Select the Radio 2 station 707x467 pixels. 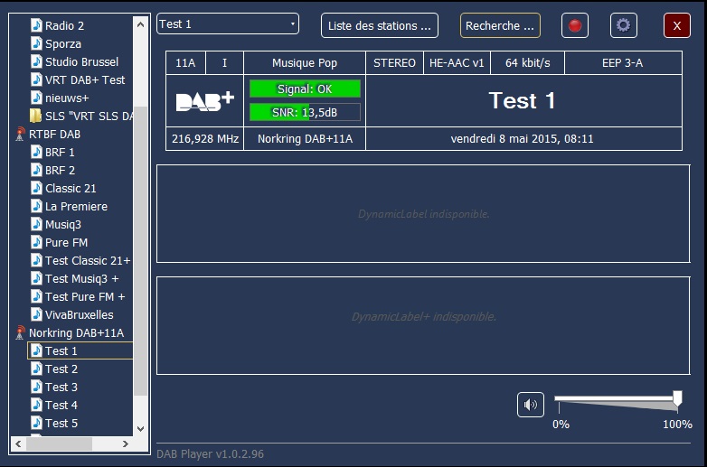click(x=64, y=25)
